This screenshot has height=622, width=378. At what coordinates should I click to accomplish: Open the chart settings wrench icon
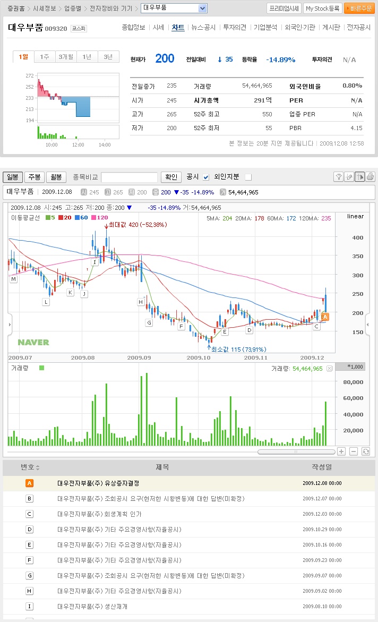click(x=338, y=176)
